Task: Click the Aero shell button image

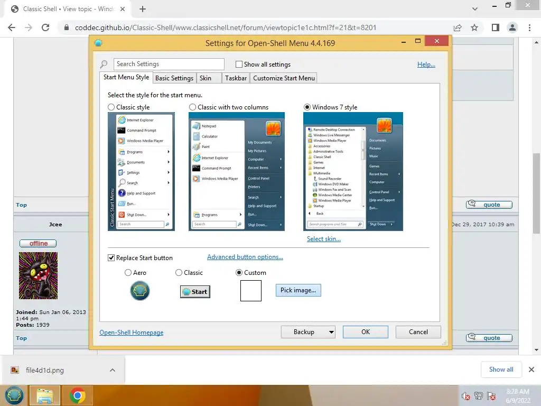Action: coord(139,291)
